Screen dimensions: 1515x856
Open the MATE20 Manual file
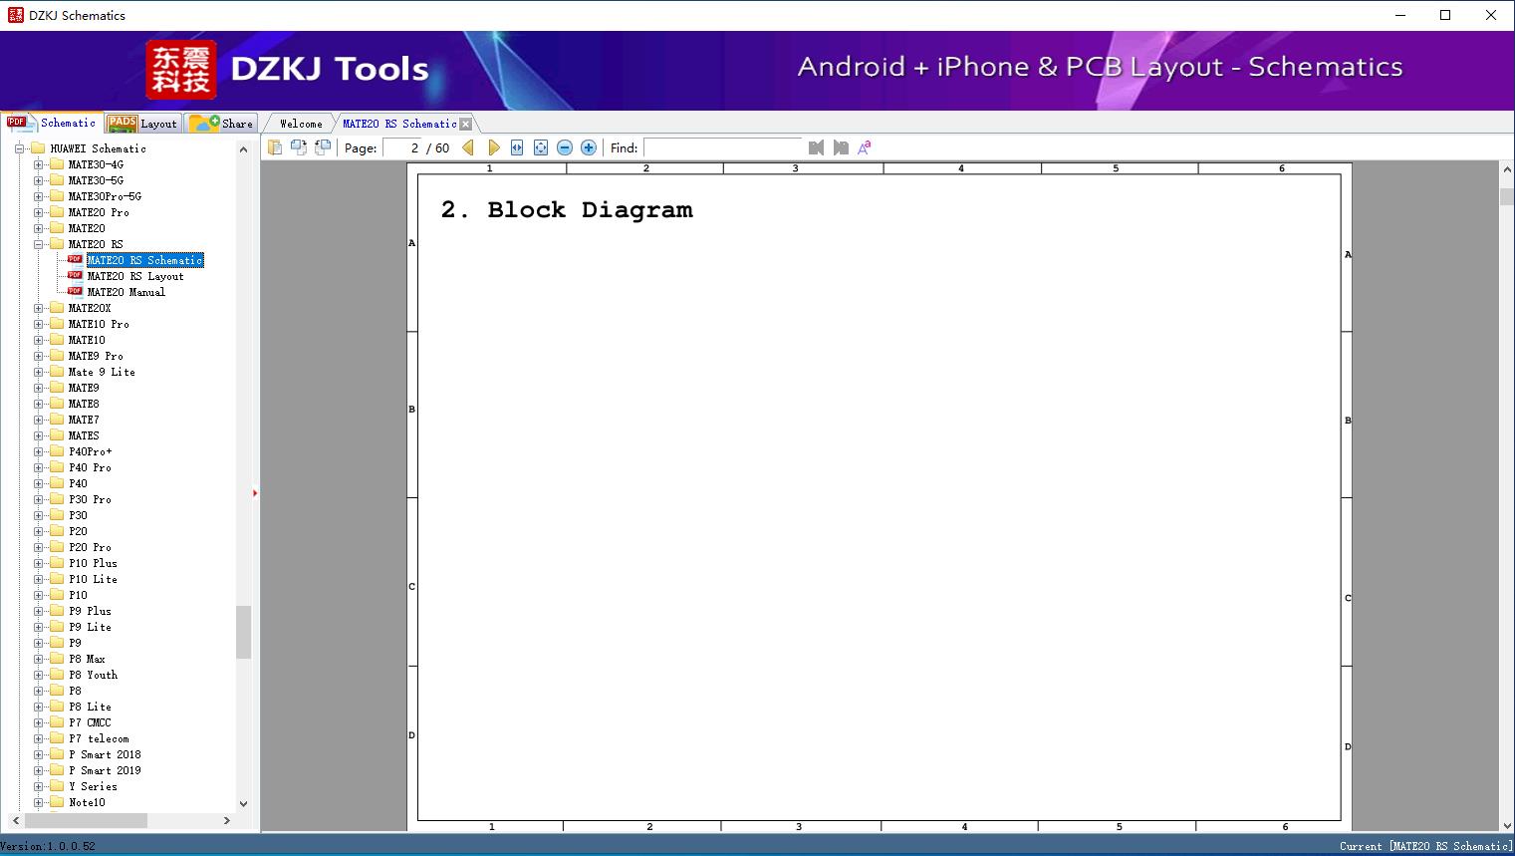click(126, 292)
